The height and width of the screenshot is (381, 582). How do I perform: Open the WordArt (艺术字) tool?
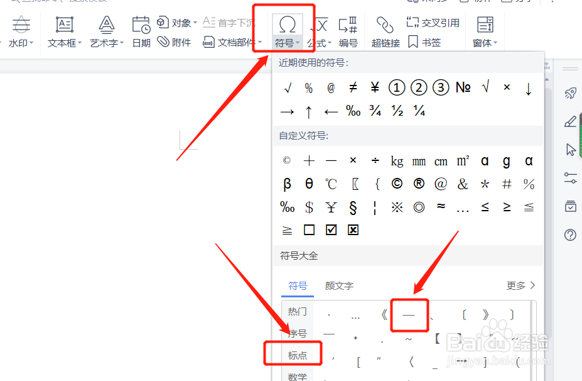click(105, 30)
